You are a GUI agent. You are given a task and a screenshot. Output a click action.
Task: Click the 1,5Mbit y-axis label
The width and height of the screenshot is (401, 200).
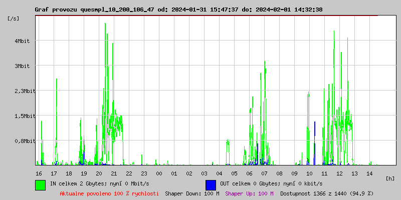point(21,116)
